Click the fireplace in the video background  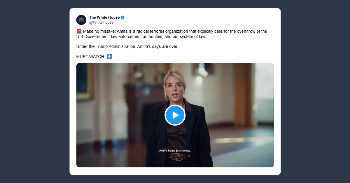137,99
